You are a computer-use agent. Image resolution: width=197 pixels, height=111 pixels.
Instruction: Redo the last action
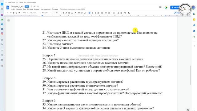click(x=11, y=13)
